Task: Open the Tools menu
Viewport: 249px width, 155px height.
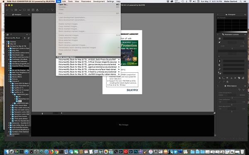Action: coord(70,1)
